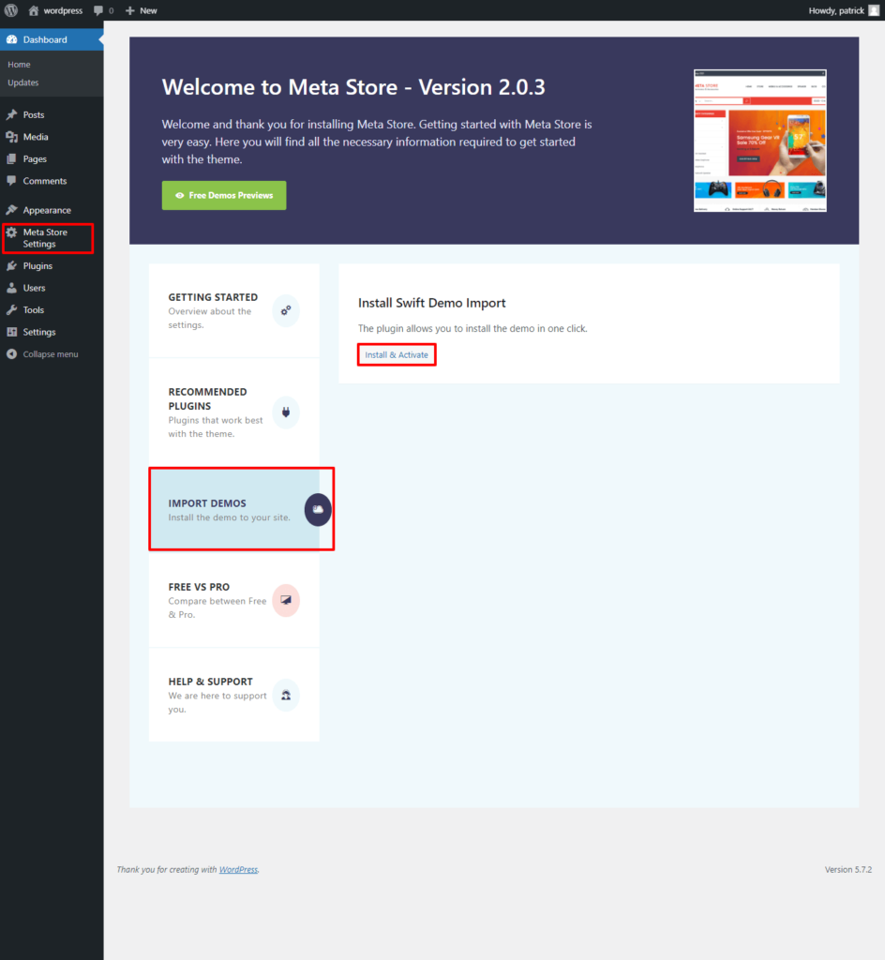Screen dimensions: 885x960
Task: Click the Collapse menu arrow icon
Action: tap(11, 353)
